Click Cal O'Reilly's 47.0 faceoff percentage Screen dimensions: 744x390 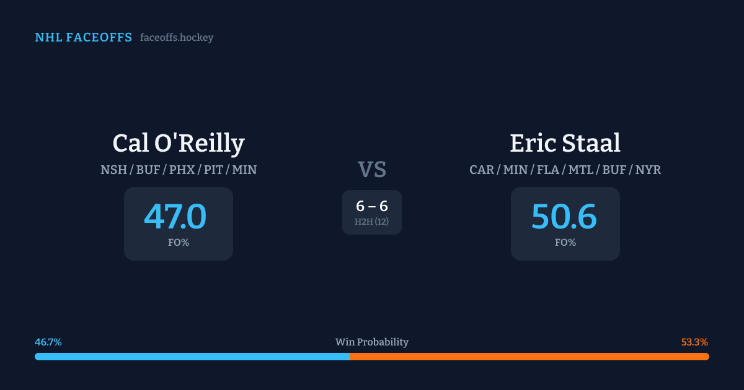click(x=175, y=217)
